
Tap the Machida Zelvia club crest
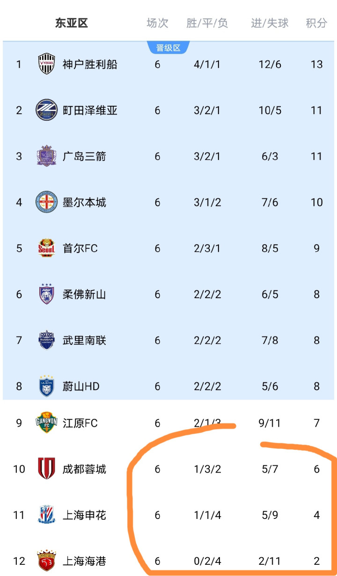pos(47,110)
